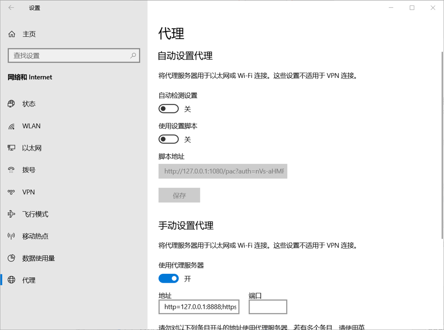This screenshot has width=444, height=330.
Task: Open WLAN wifi icon in sidebar
Action: click(12, 126)
